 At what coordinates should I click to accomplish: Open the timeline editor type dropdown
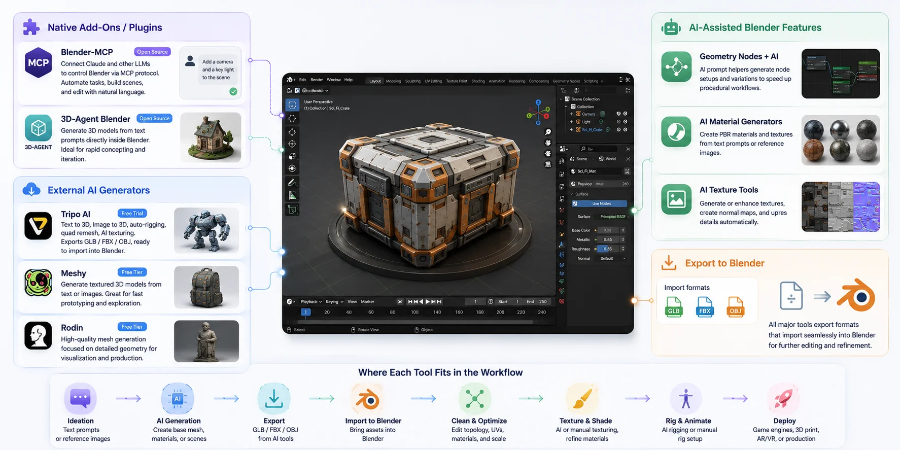291,302
